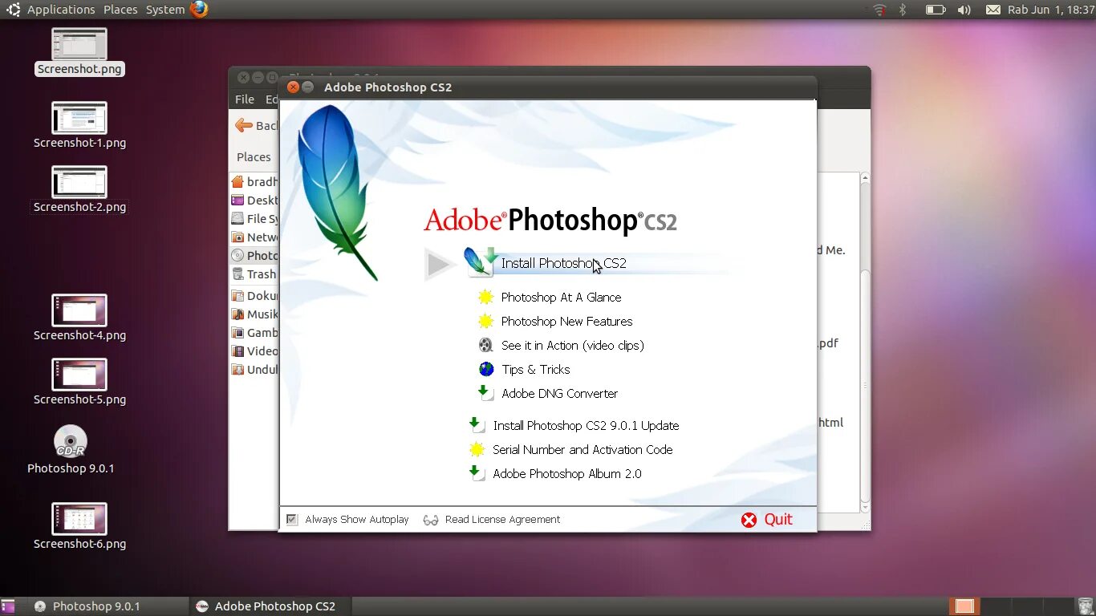Open See it in Action (video clips)
The width and height of the screenshot is (1096, 616).
[572, 345]
